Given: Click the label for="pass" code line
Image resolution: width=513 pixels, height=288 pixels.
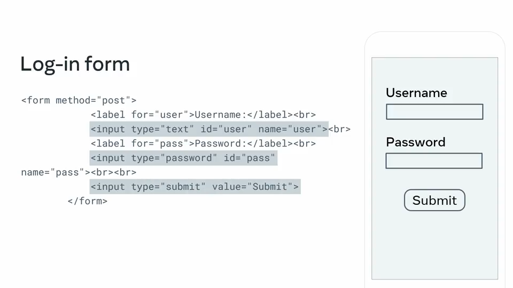Looking at the screenshot, I should coord(203,143).
